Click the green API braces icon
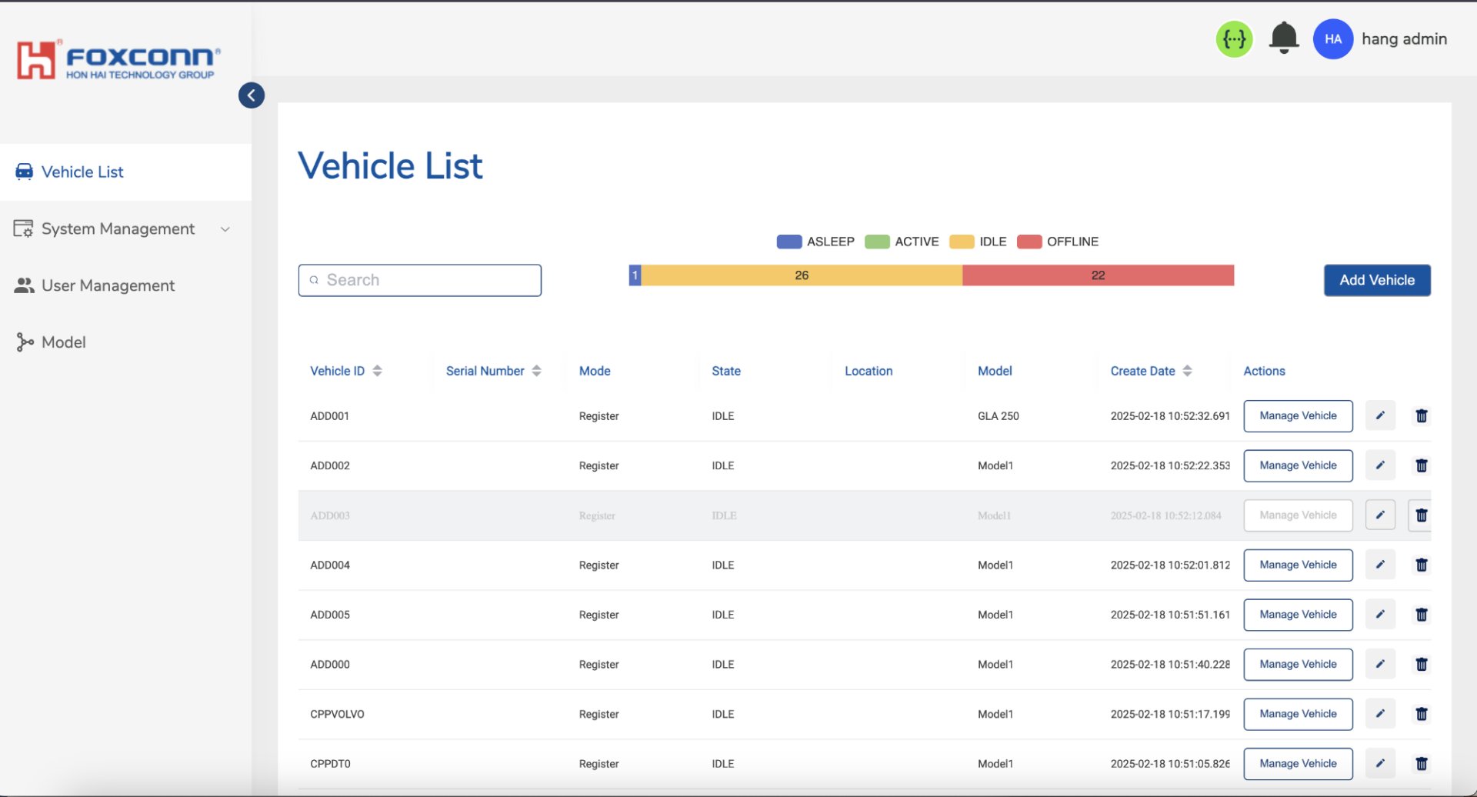Viewport: 1477px width, 797px height. coord(1234,39)
